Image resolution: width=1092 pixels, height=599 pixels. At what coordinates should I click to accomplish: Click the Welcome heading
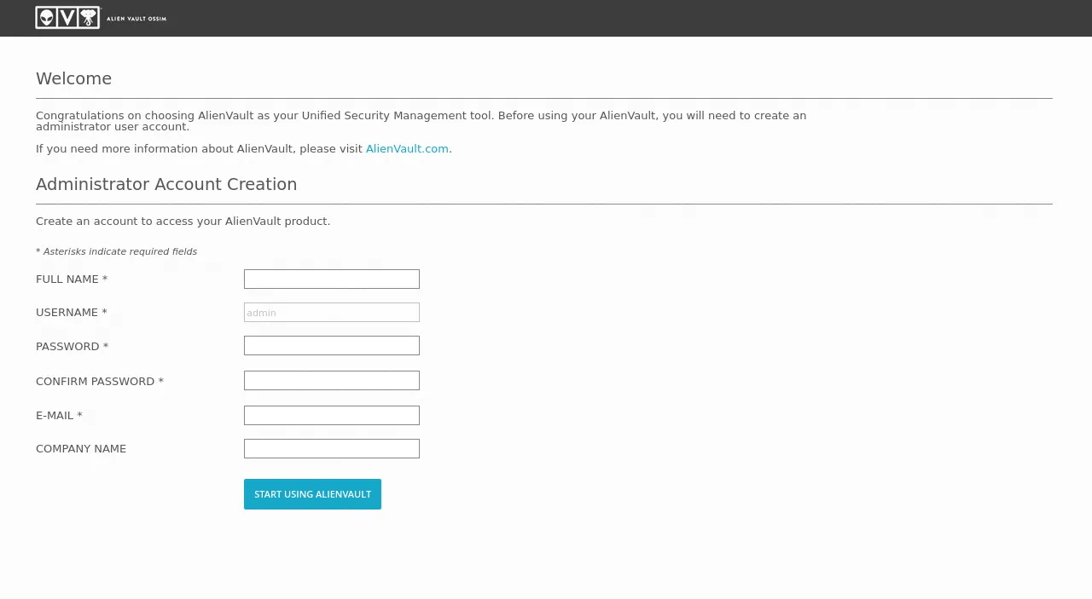(x=73, y=79)
